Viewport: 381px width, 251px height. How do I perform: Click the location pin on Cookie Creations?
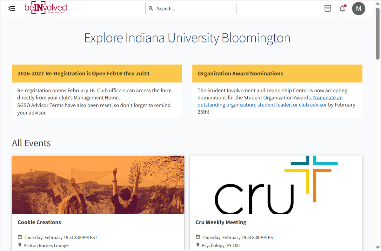20,245
